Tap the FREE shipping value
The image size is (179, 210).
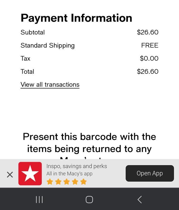coord(150,45)
